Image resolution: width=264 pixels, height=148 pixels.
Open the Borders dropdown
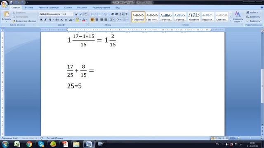(127, 20)
